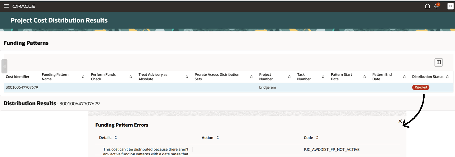Sort by Treat Advisory as Absolute column
Image resolution: width=455 pixels, height=157 pixels.
[187, 77]
